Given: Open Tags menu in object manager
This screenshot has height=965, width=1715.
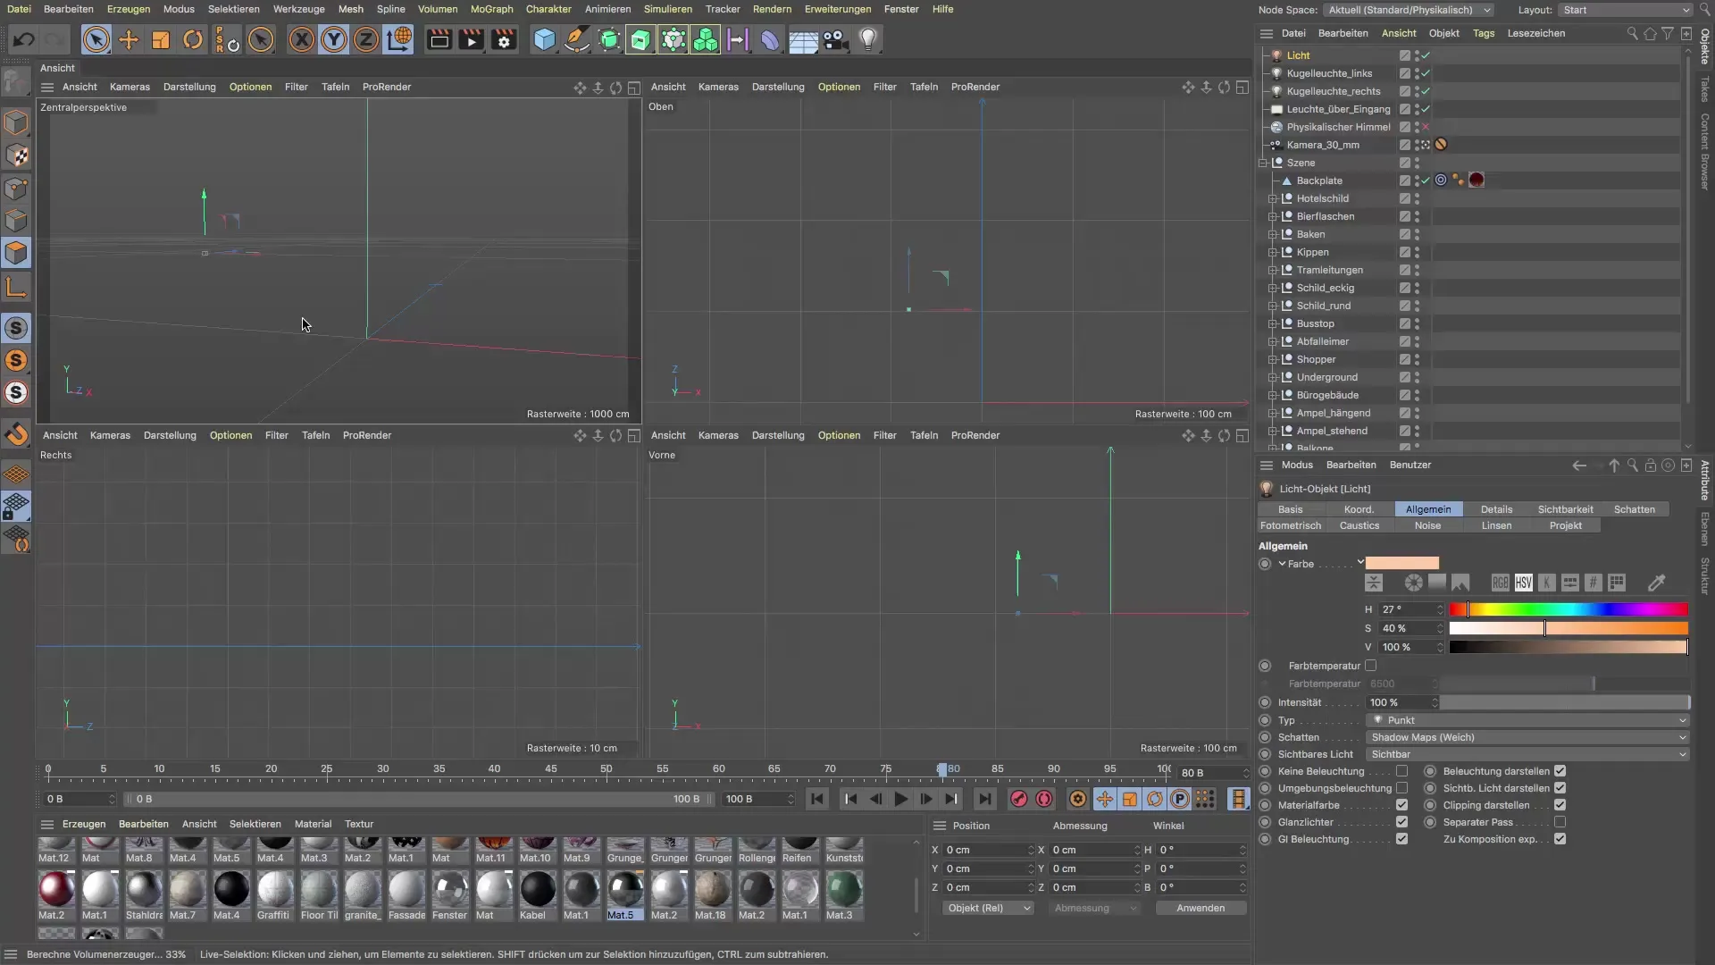Looking at the screenshot, I should [1484, 33].
